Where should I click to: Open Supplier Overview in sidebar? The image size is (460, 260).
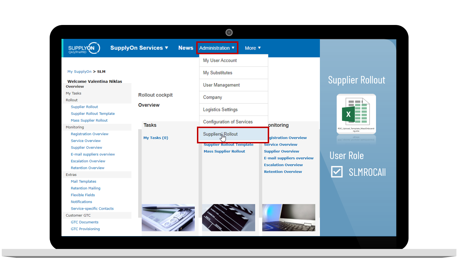pos(86,148)
